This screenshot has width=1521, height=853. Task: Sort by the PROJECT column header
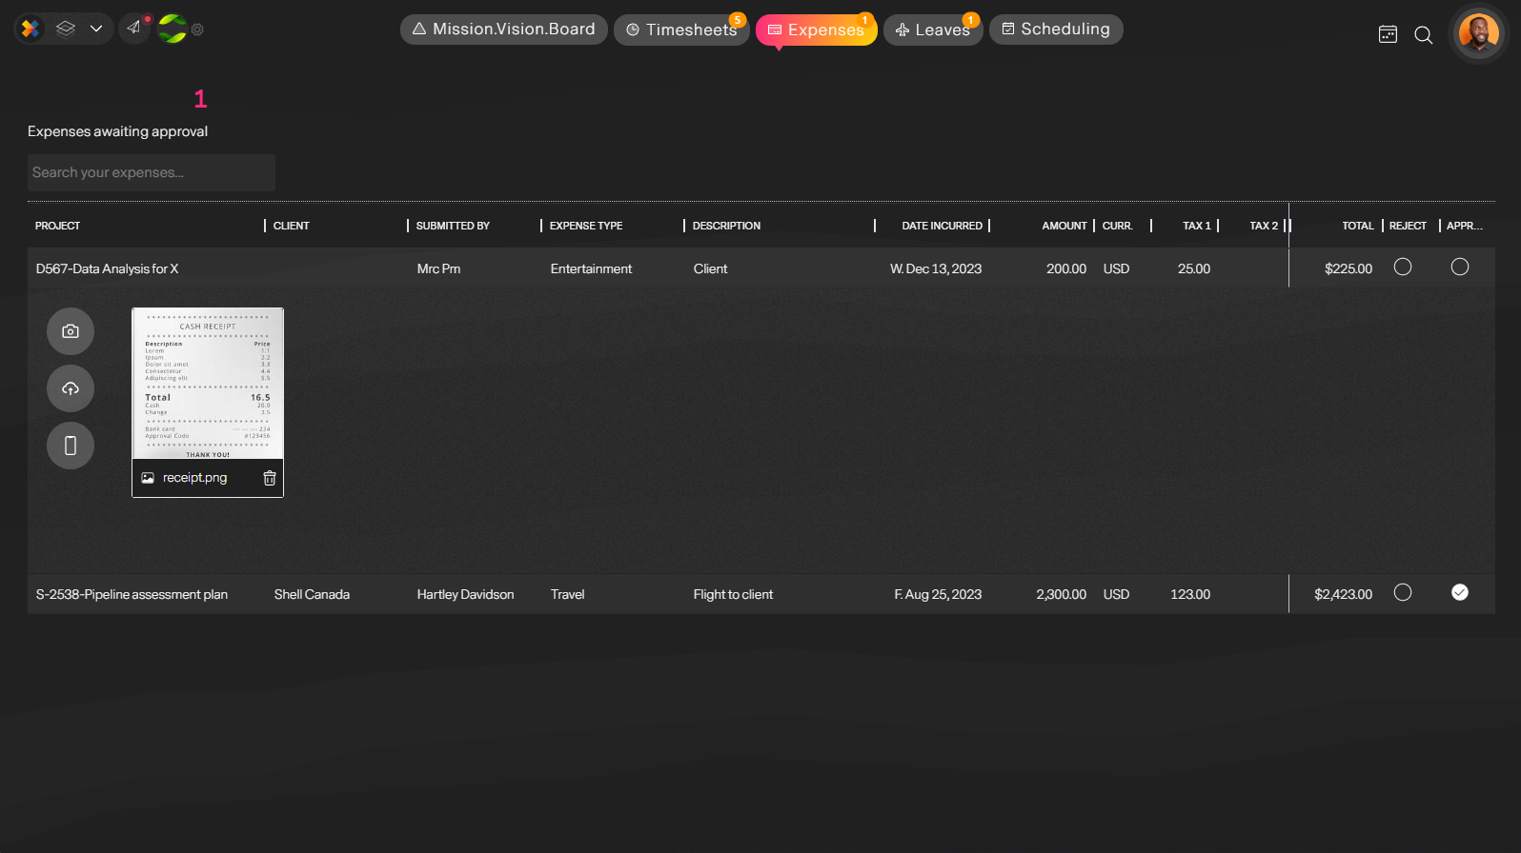pyautogui.click(x=57, y=226)
